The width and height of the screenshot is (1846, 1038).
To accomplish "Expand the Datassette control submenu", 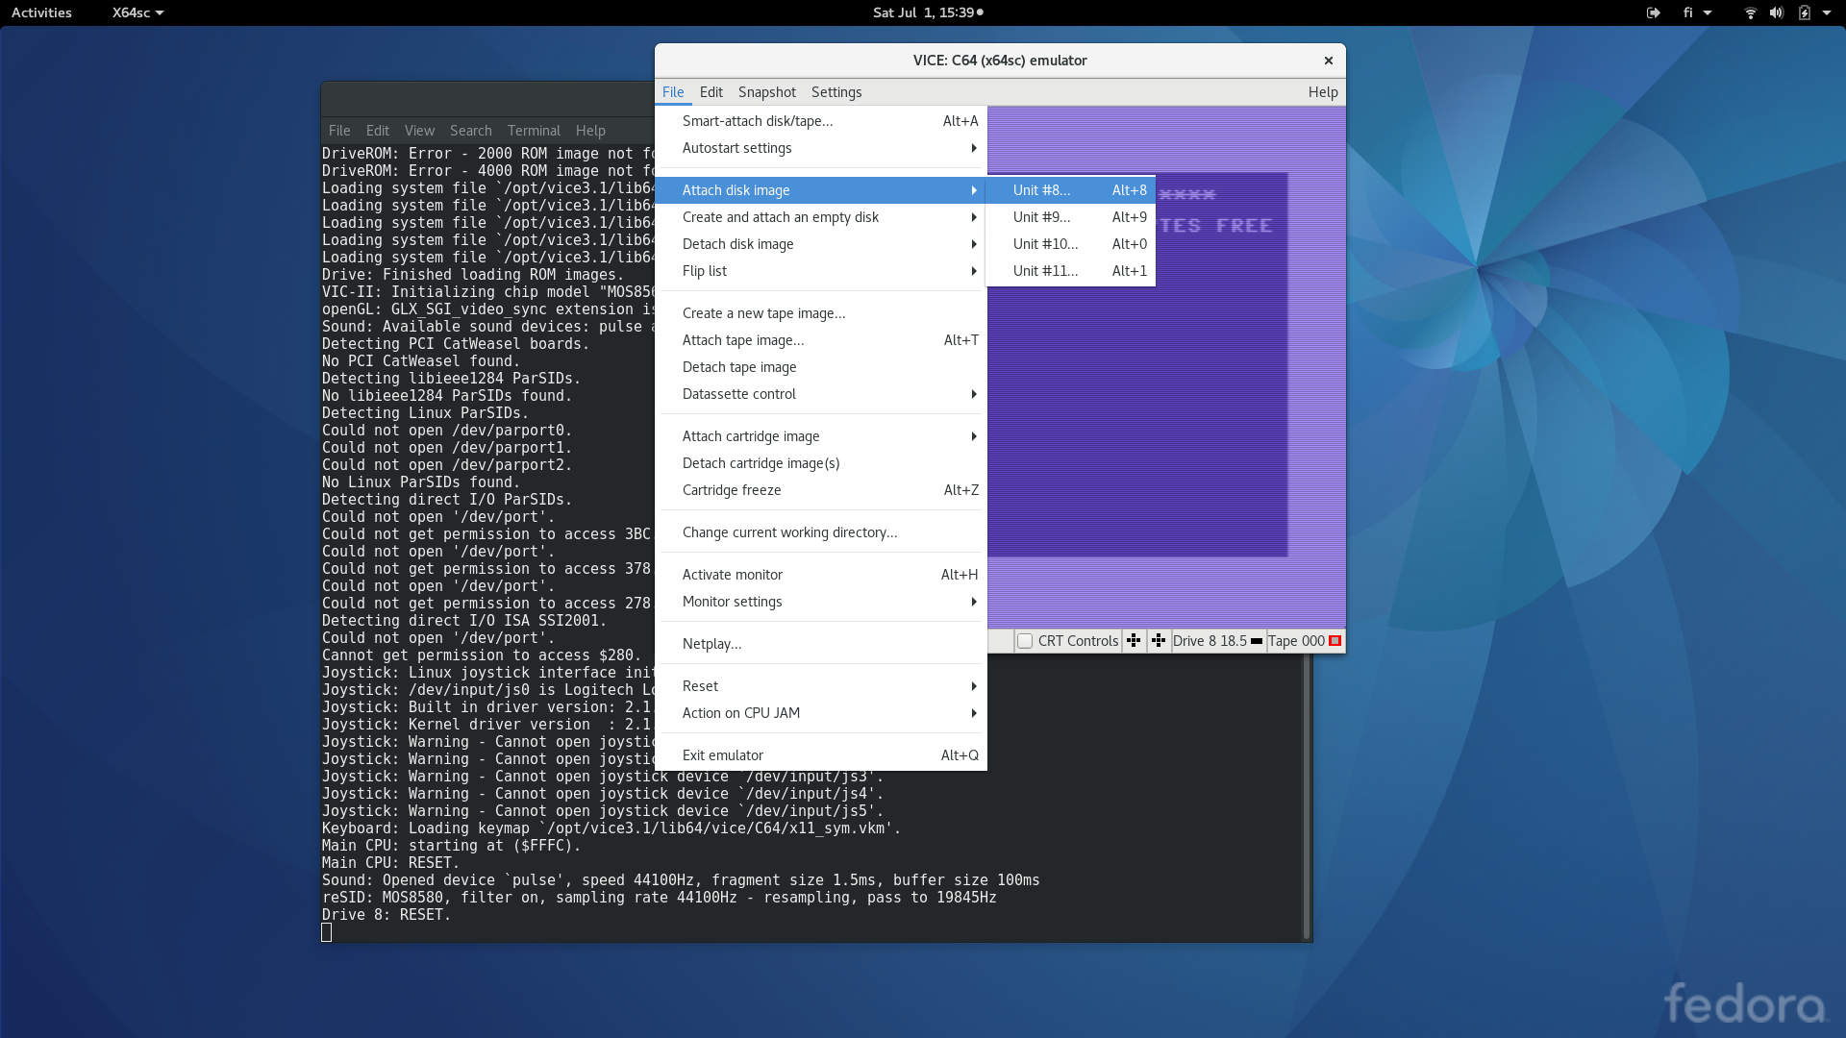I will pyautogui.click(x=738, y=394).
